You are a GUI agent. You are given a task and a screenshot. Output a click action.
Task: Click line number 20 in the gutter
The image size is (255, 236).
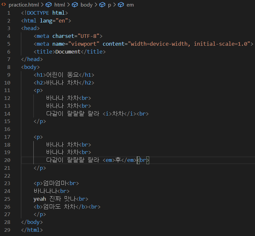point(7,160)
